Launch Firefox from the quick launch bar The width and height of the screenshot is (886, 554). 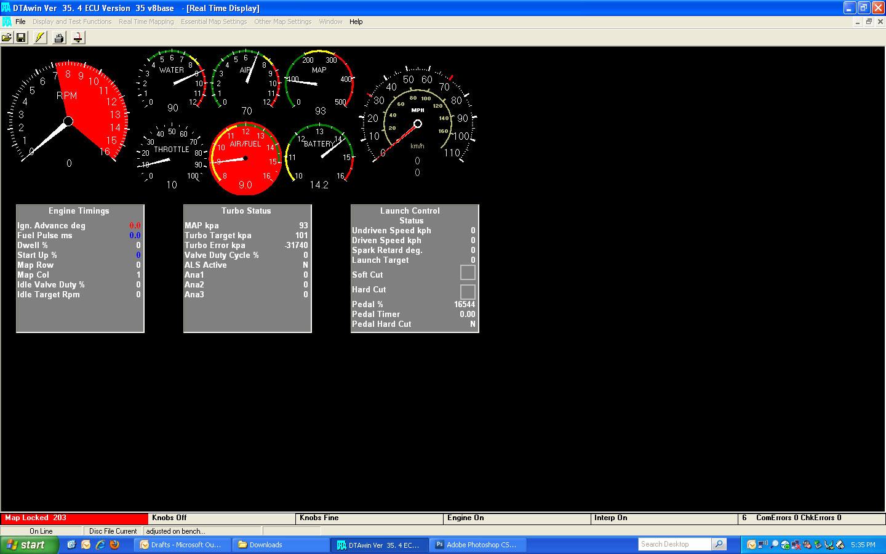pos(114,545)
